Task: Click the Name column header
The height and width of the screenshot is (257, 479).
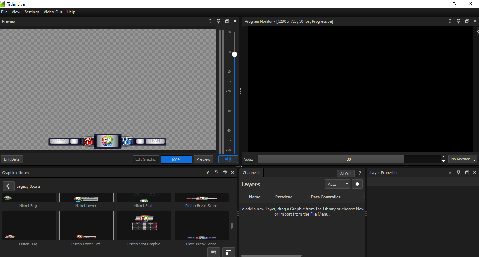Action: coord(255,197)
